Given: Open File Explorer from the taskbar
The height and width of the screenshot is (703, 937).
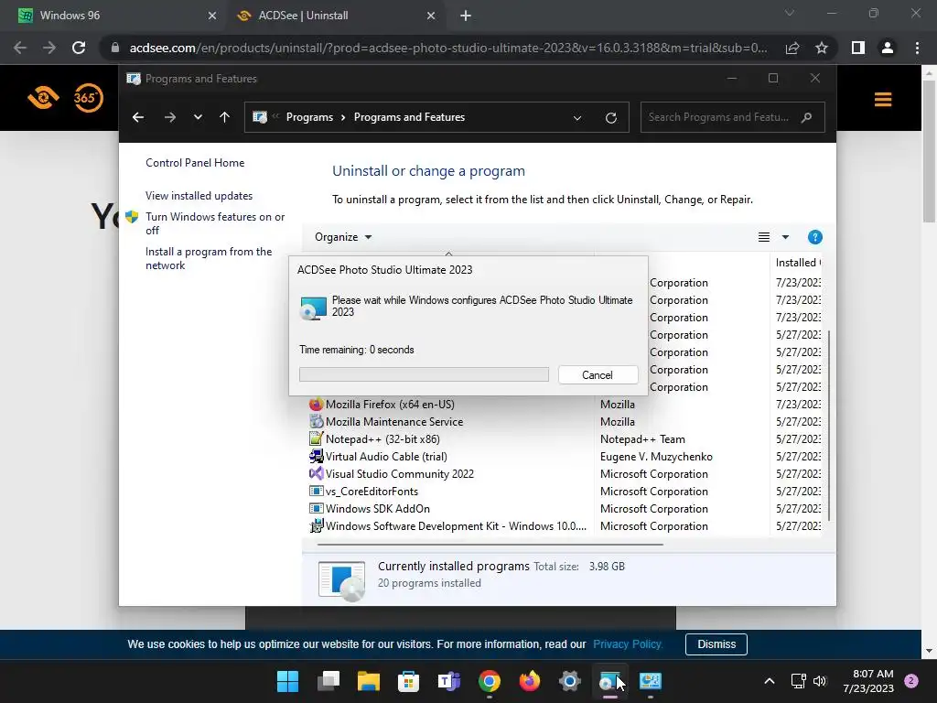Looking at the screenshot, I should coord(368,681).
